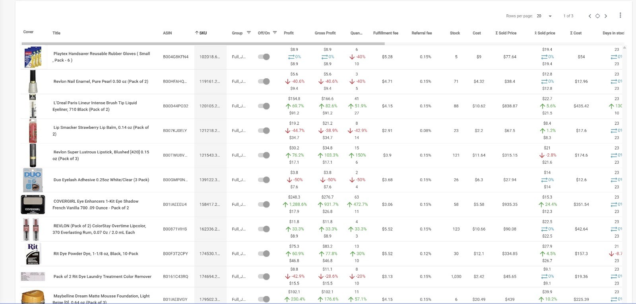Sort by the Gross Profit column header
Viewport: 636px width, 304px height.
click(325, 33)
